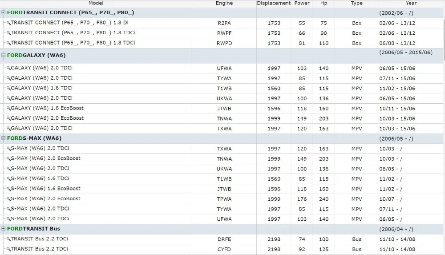
Task: Click GALAXY engine code JTWB
Action: tap(224, 109)
